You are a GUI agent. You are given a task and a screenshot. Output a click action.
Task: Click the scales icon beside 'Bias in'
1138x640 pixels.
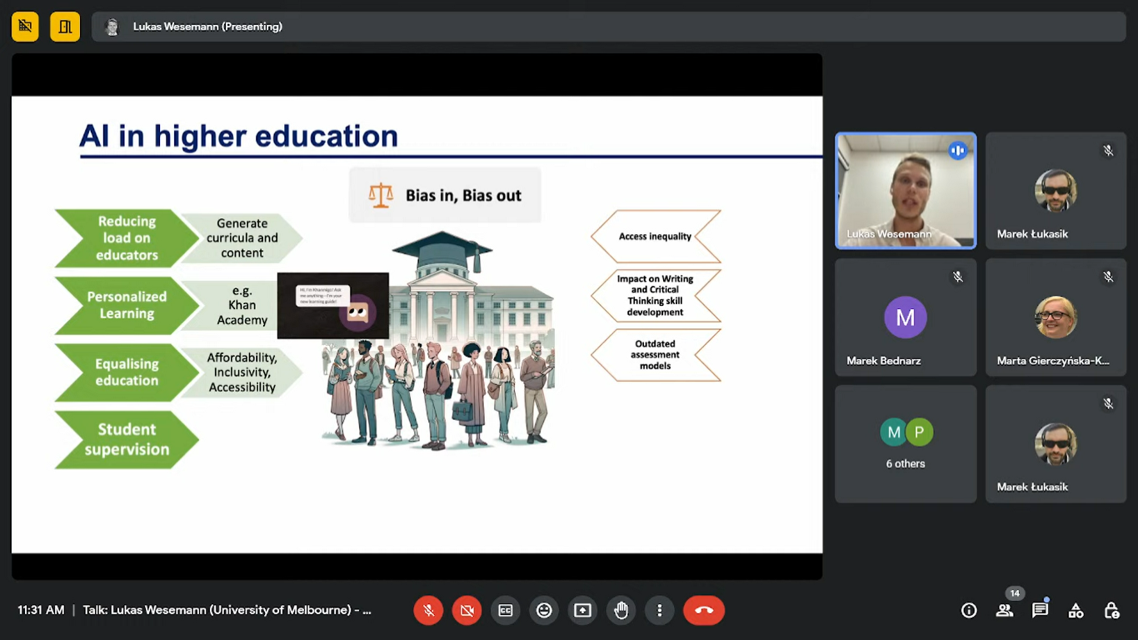[381, 195]
